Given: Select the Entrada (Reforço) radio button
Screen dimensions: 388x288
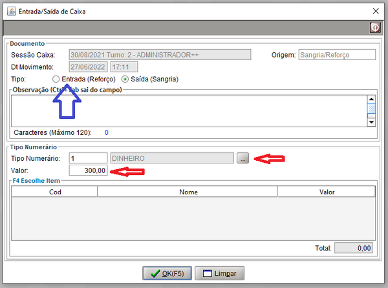Looking at the screenshot, I should point(56,79).
